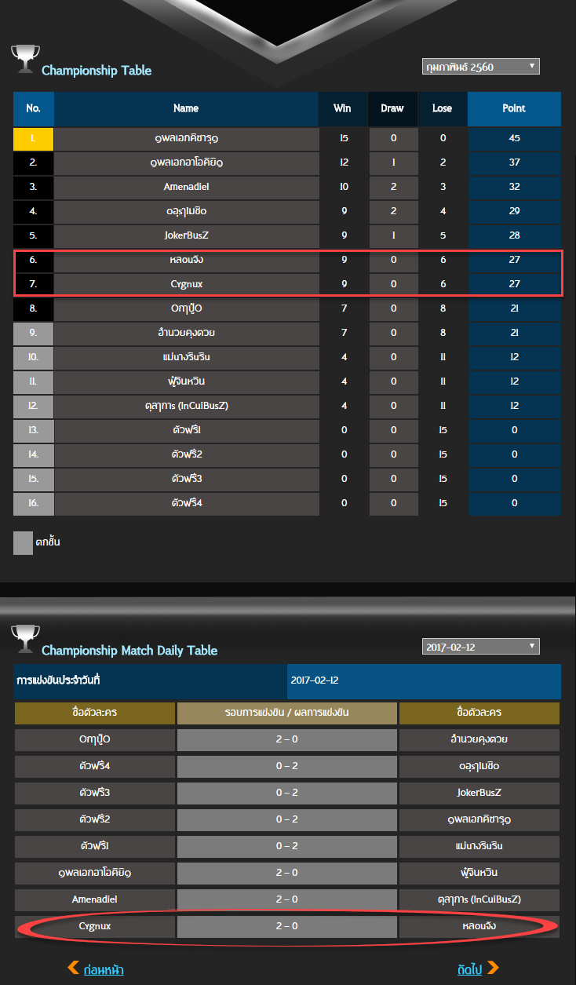The image size is (576, 985).
Task: Open the month dropdown showing กุมภาพันธ์ 2560
Action: [481, 67]
